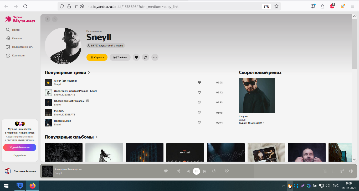Image resolution: width=359 pixels, height=191 pixels.
Task: Play the artist Трейлер
Action: [120, 57]
